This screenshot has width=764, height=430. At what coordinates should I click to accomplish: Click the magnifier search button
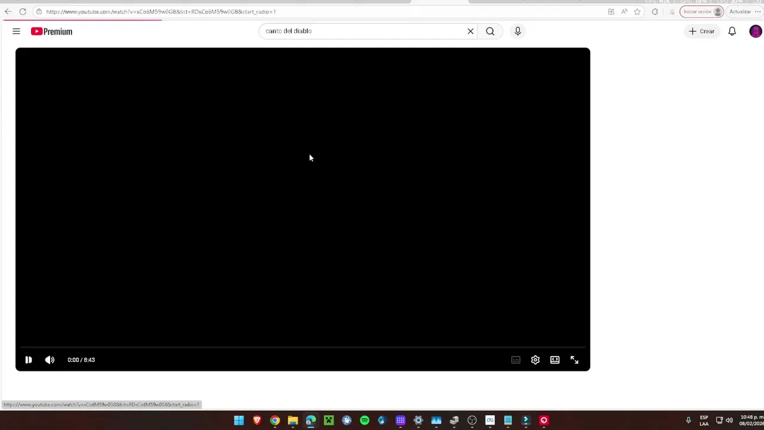pyautogui.click(x=490, y=31)
